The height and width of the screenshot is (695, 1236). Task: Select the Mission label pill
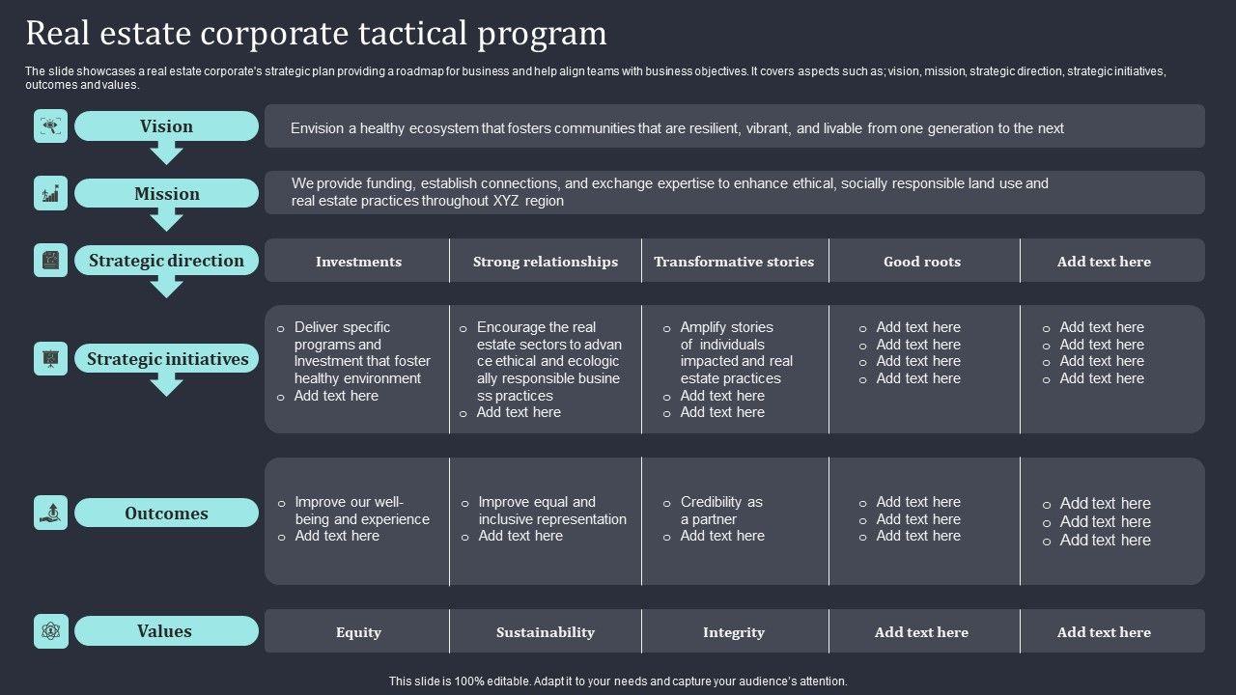(x=166, y=194)
